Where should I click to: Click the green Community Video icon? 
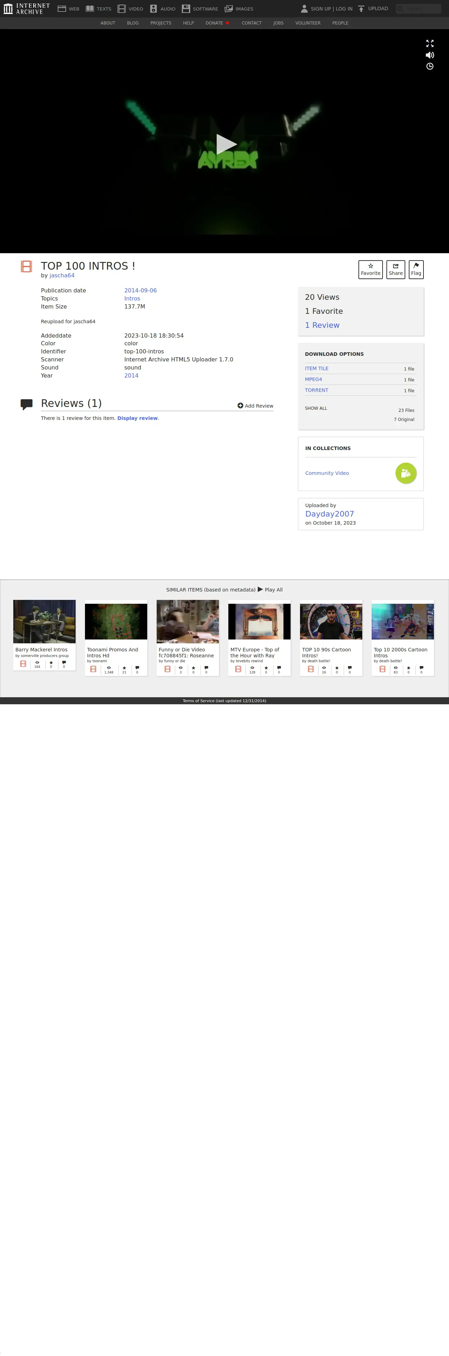[406, 473]
